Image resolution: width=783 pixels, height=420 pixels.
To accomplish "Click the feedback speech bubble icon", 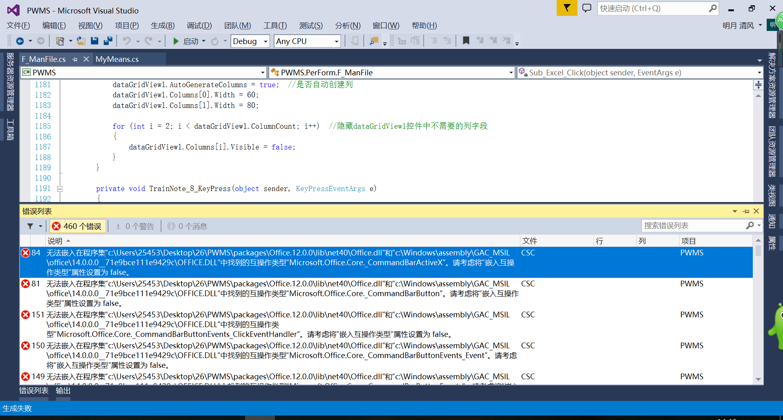I will [586, 8].
